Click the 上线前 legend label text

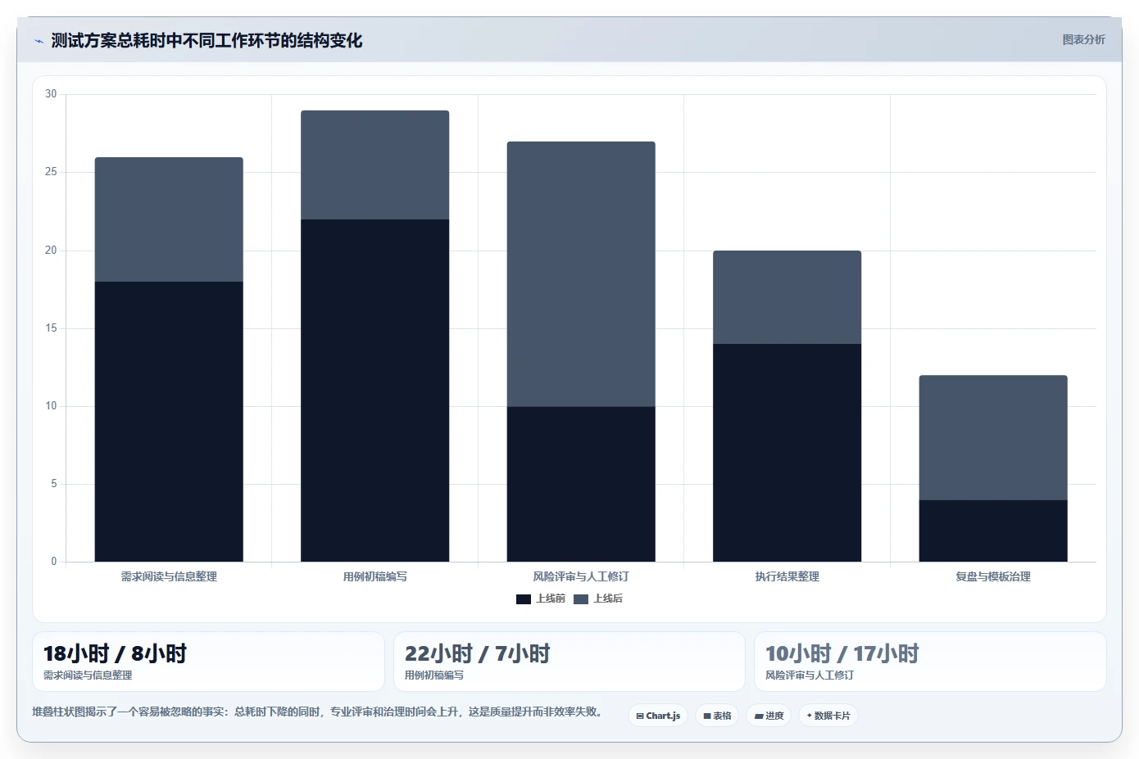point(551,599)
